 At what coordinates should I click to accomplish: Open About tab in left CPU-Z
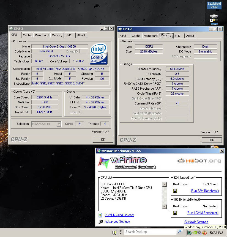[81, 35]
